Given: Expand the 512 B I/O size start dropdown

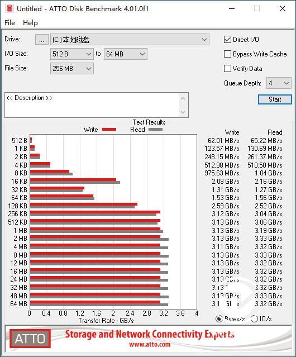Looking at the screenshot, I should pos(72,54).
